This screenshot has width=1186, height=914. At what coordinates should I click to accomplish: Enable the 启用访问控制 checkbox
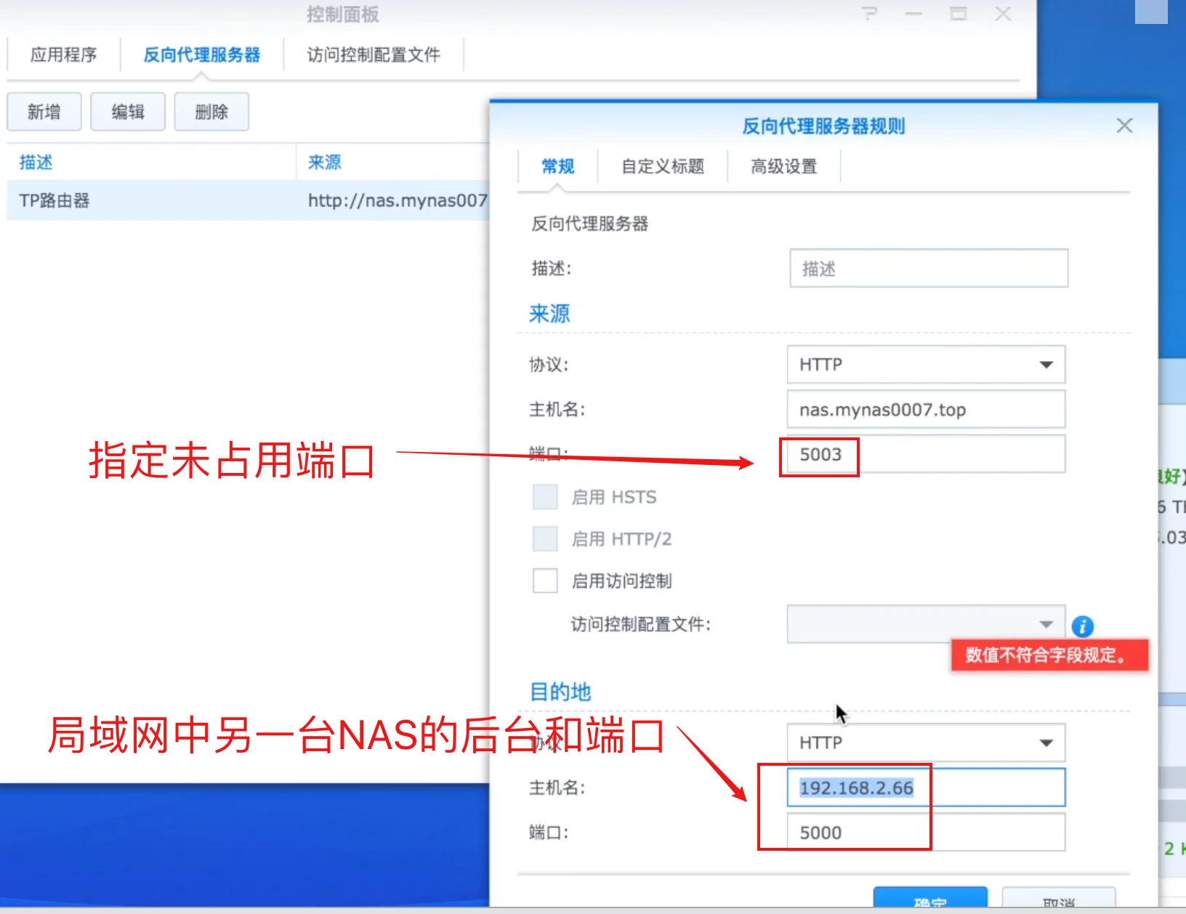click(545, 581)
